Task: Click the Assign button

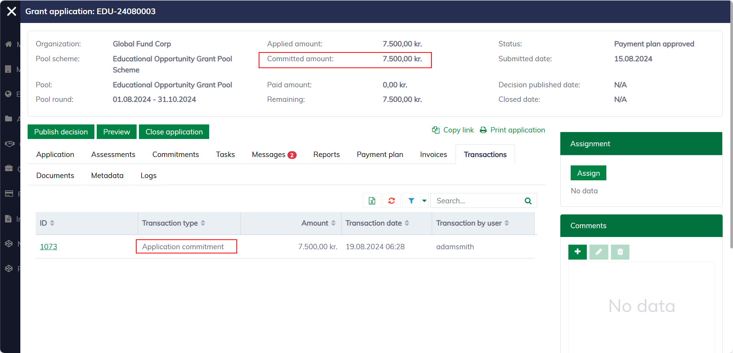Action: click(x=588, y=173)
